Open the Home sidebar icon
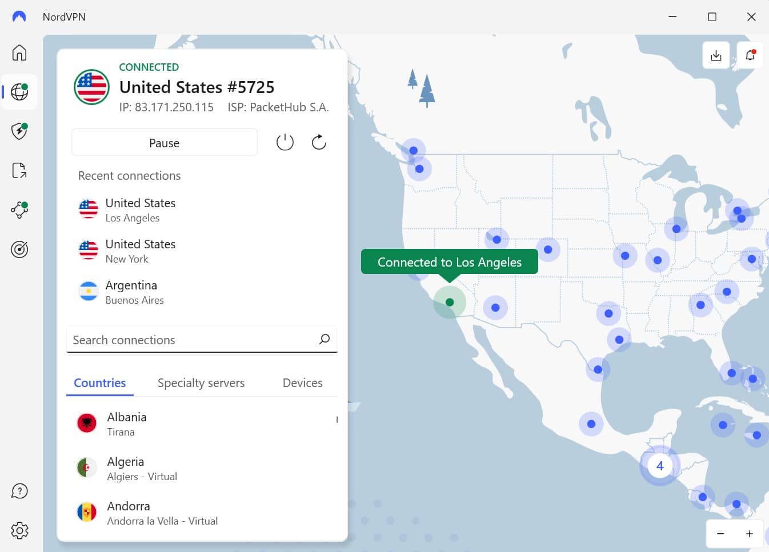The image size is (769, 552). click(x=19, y=53)
